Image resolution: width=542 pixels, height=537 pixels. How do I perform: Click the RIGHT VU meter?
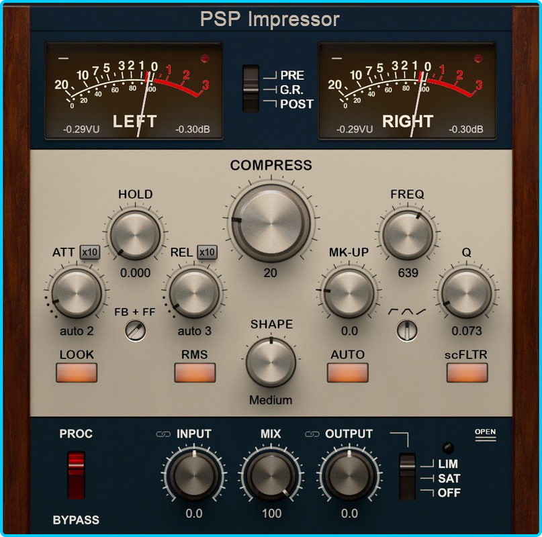pos(407,91)
